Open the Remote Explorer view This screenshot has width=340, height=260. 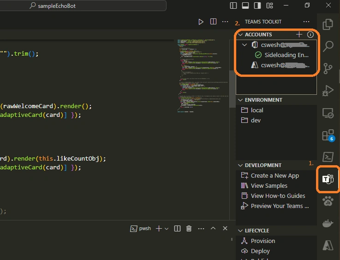coord(328,113)
